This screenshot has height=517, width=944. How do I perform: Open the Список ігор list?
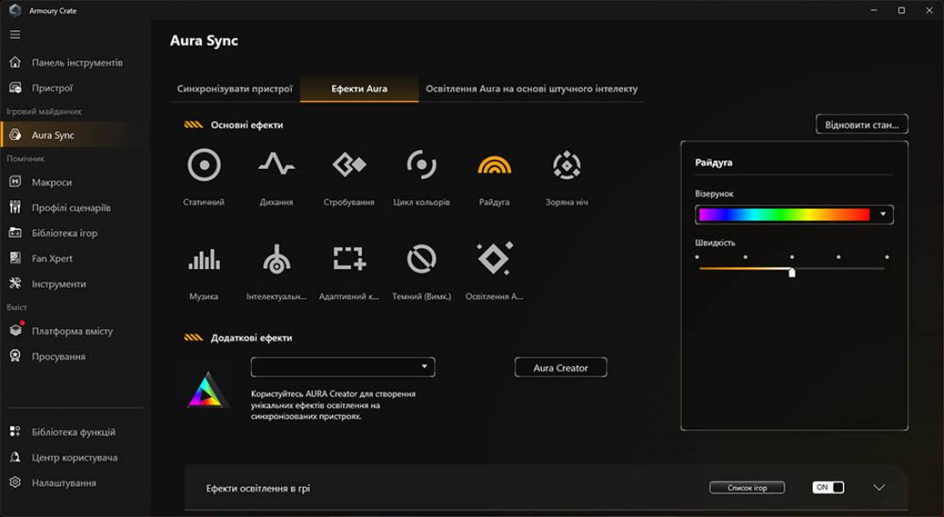coord(748,487)
